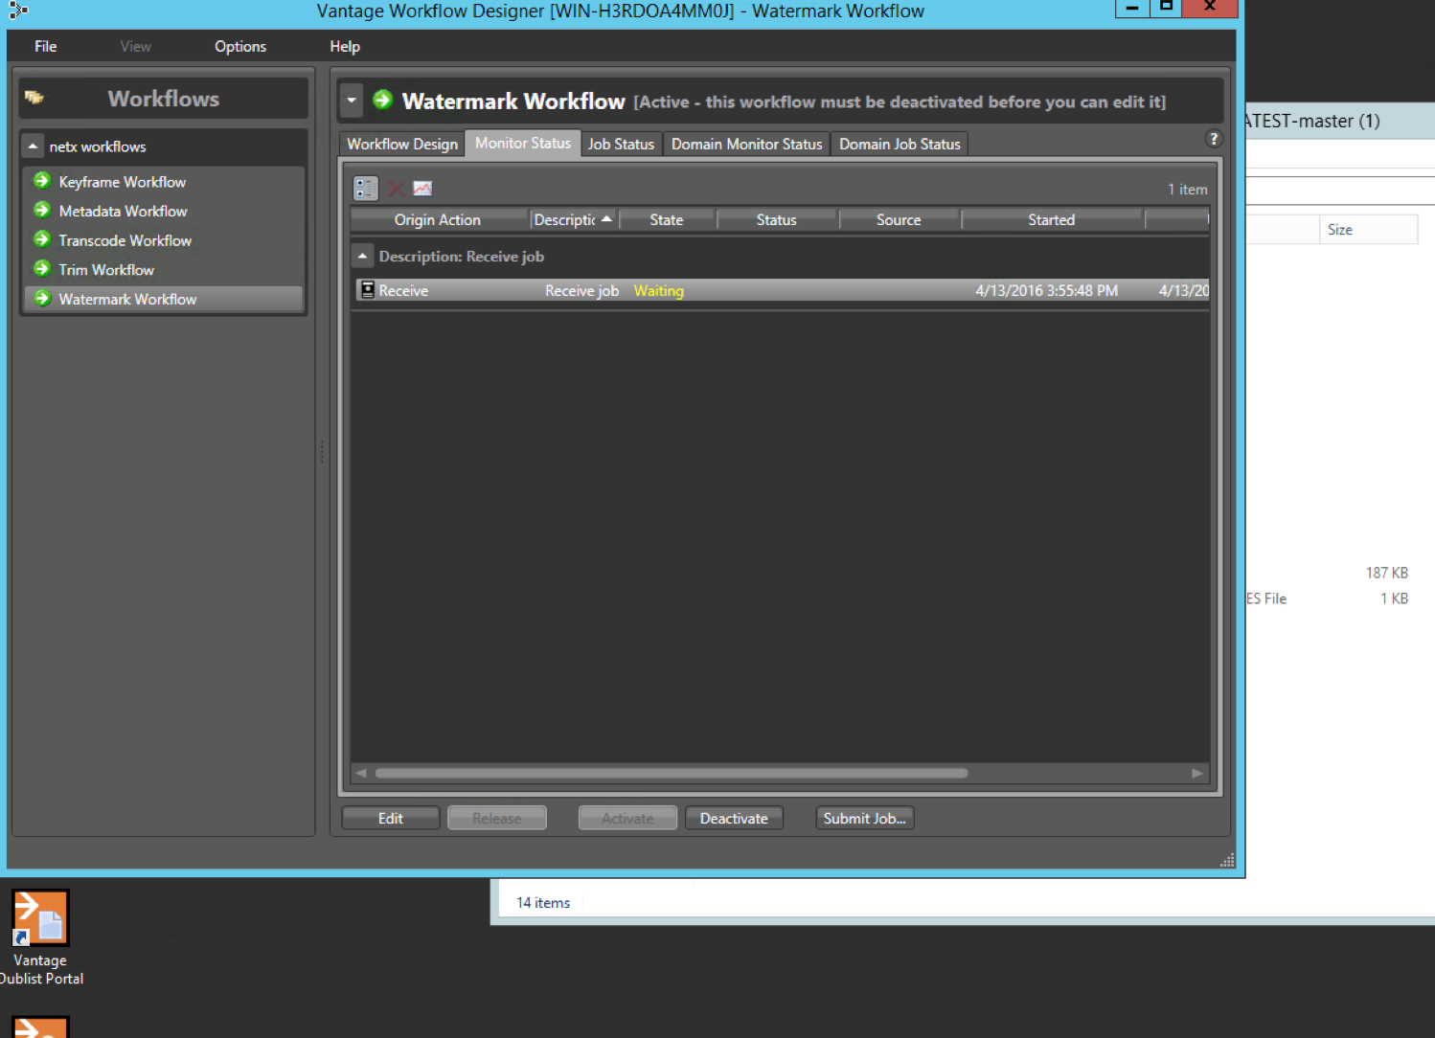
Task: Click the green arrow icon beside Transcode Workflow
Action: click(42, 239)
